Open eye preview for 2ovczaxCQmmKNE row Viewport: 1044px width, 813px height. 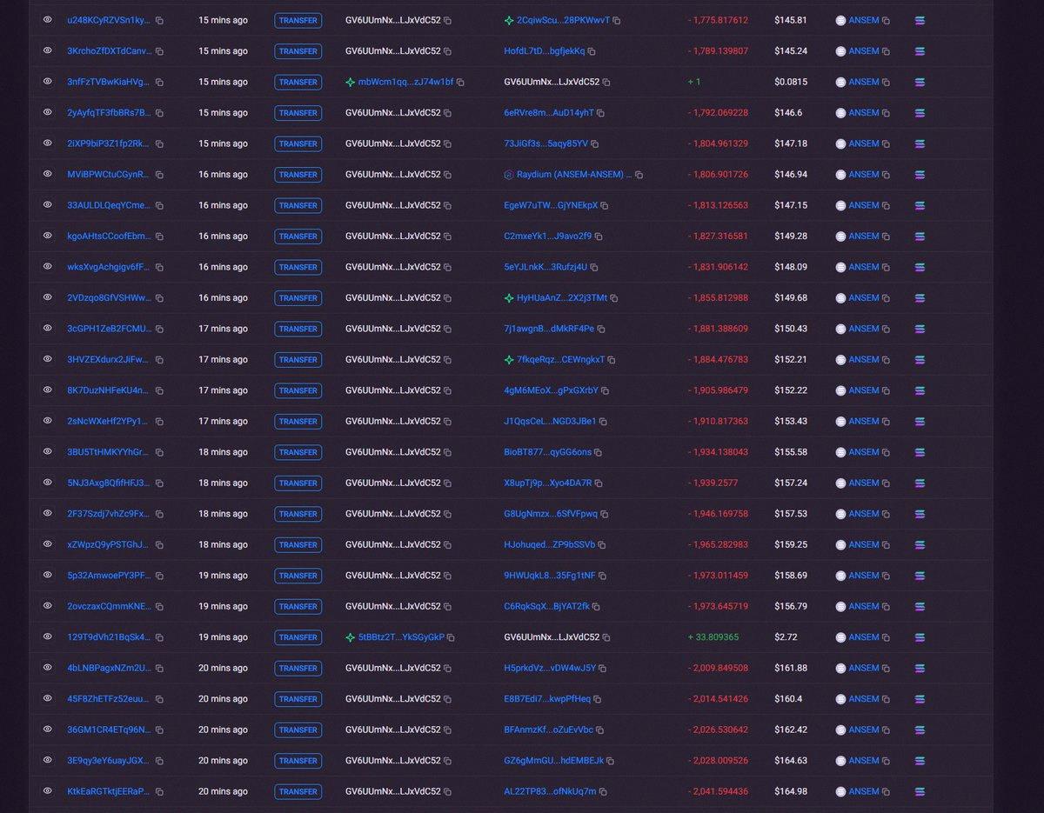(x=48, y=606)
